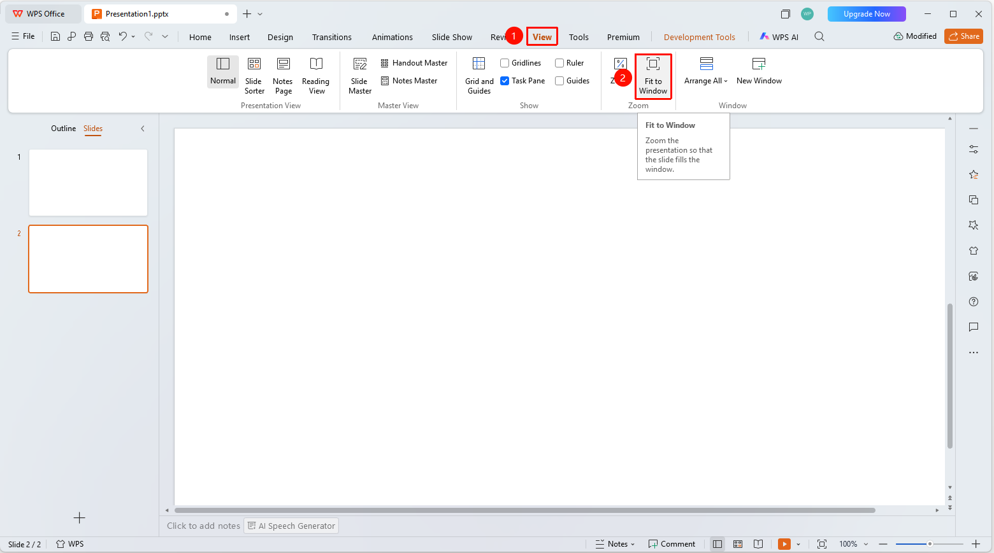Click the zoom slider handle

coord(930,544)
